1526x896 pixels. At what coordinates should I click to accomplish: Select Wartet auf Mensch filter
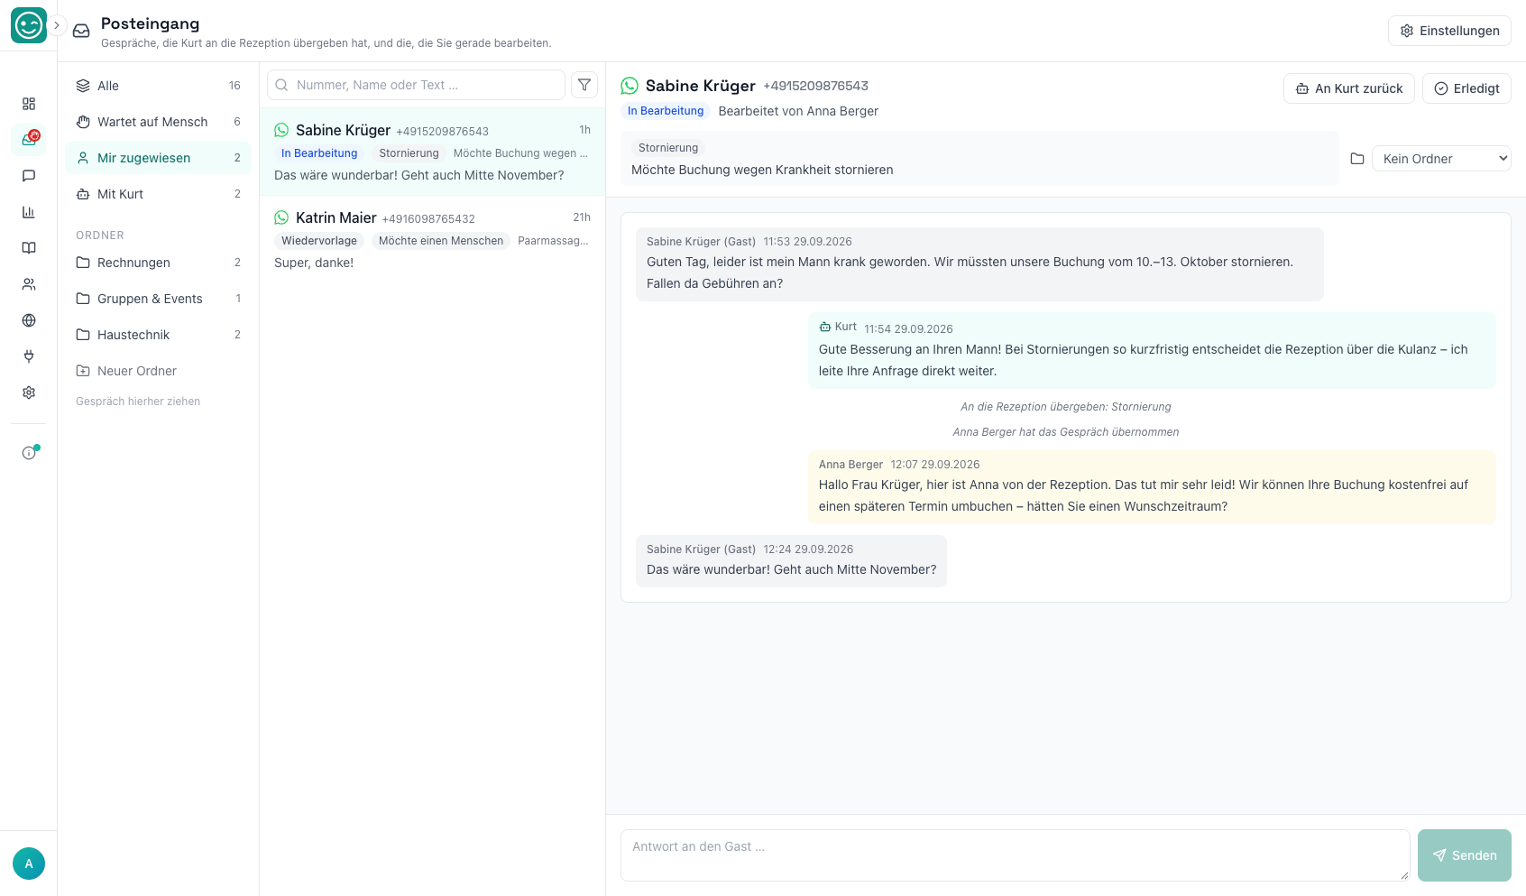click(159, 122)
